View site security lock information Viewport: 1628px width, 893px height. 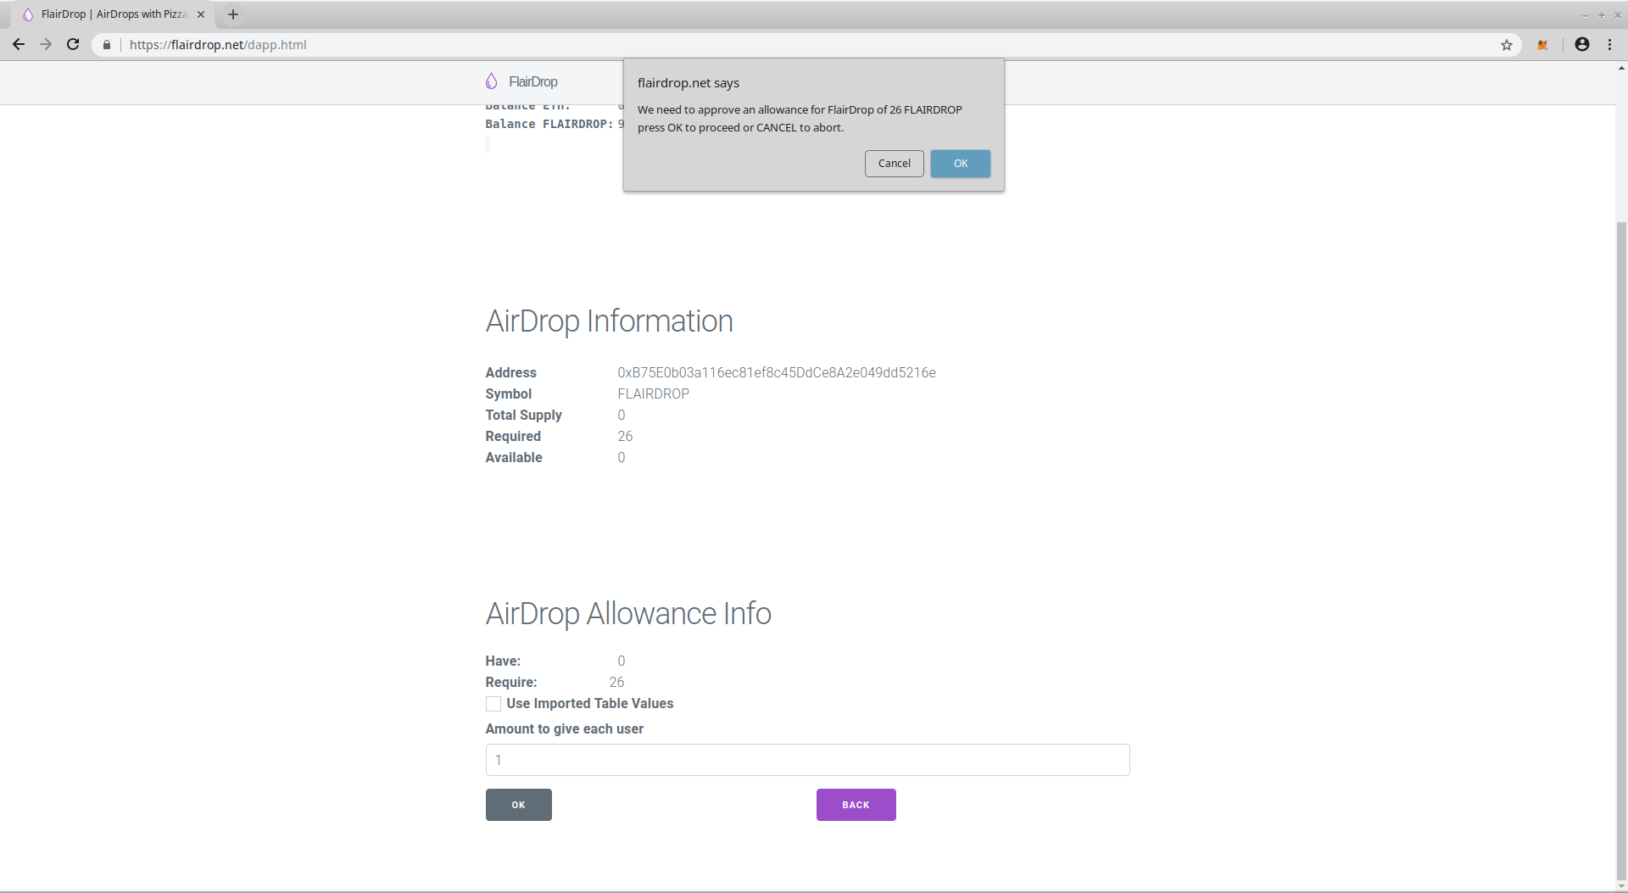pyautogui.click(x=107, y=45)
